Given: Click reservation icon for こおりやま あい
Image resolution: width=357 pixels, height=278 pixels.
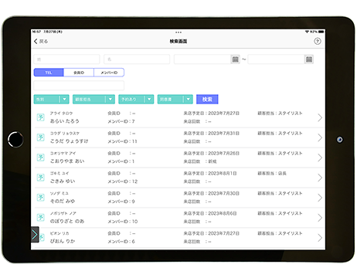Looking at the screenshot, I should pos(41,158).
